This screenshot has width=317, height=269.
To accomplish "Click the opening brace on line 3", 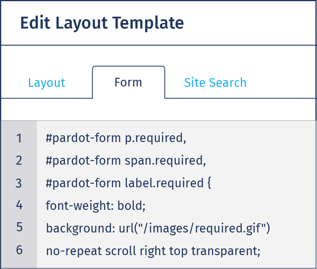I will (x=209, y=183).
